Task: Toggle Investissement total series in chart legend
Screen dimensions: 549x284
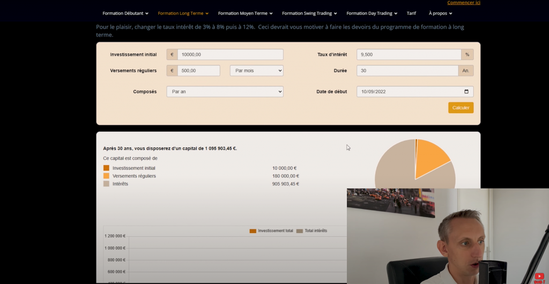Action: tap(271, 231)
